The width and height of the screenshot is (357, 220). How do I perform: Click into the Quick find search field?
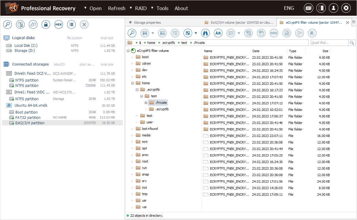click(329, 43)
